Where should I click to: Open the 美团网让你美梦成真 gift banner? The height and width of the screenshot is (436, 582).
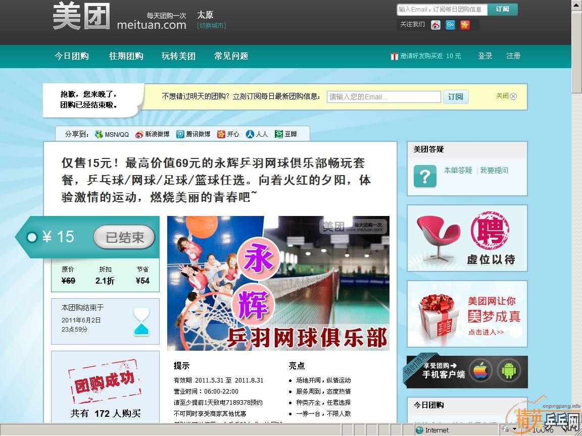467,314
